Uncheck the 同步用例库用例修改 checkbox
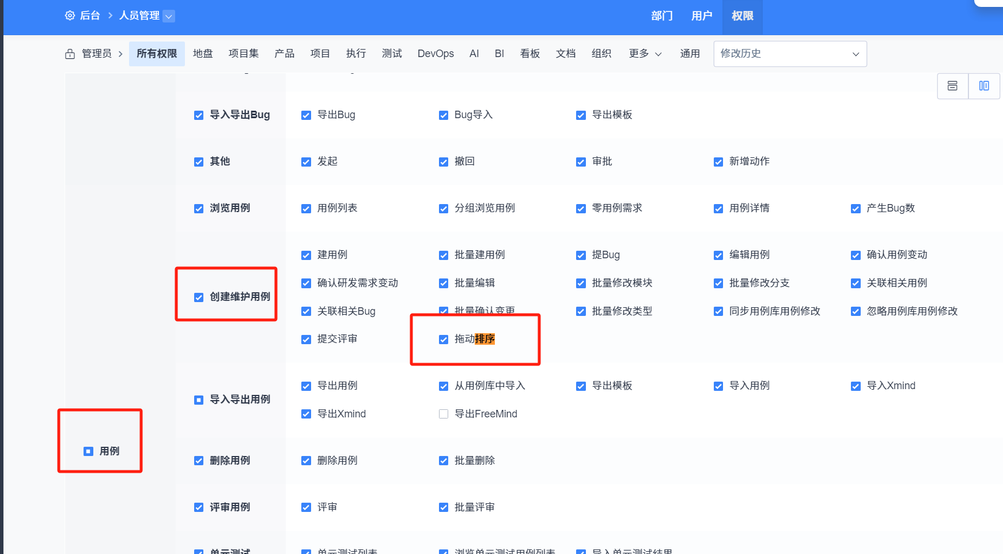This screenshot has height=554, width=1003. (x=718, y=312)
